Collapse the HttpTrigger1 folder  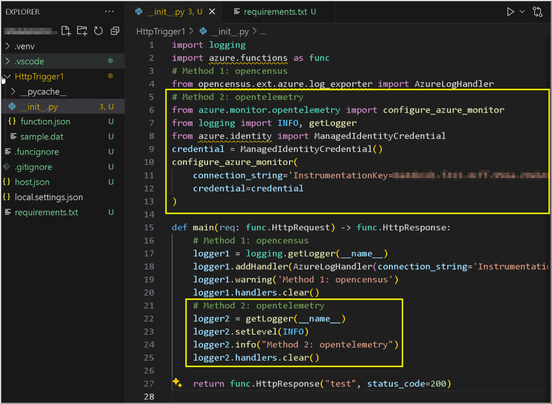(7, 77)
